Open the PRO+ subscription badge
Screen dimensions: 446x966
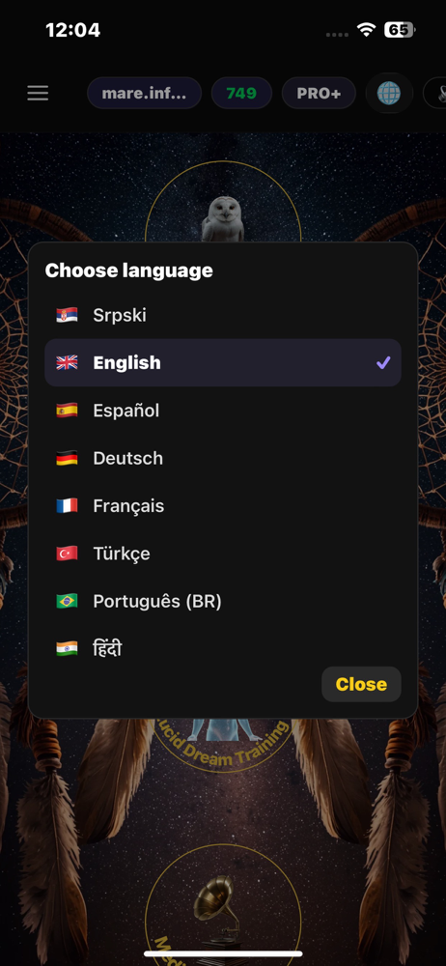pos(319,93)
